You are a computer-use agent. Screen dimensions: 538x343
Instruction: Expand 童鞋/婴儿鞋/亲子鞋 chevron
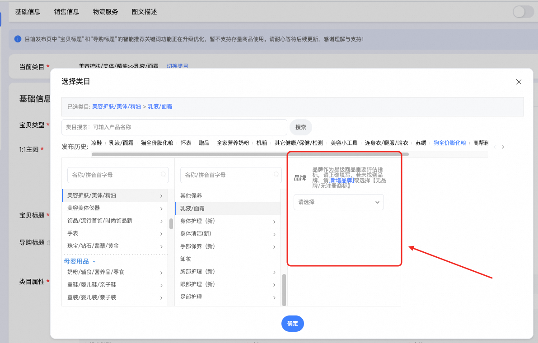point(161,285)
